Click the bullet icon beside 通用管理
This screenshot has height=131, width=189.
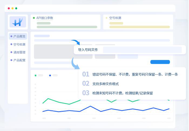coord(11,52)
